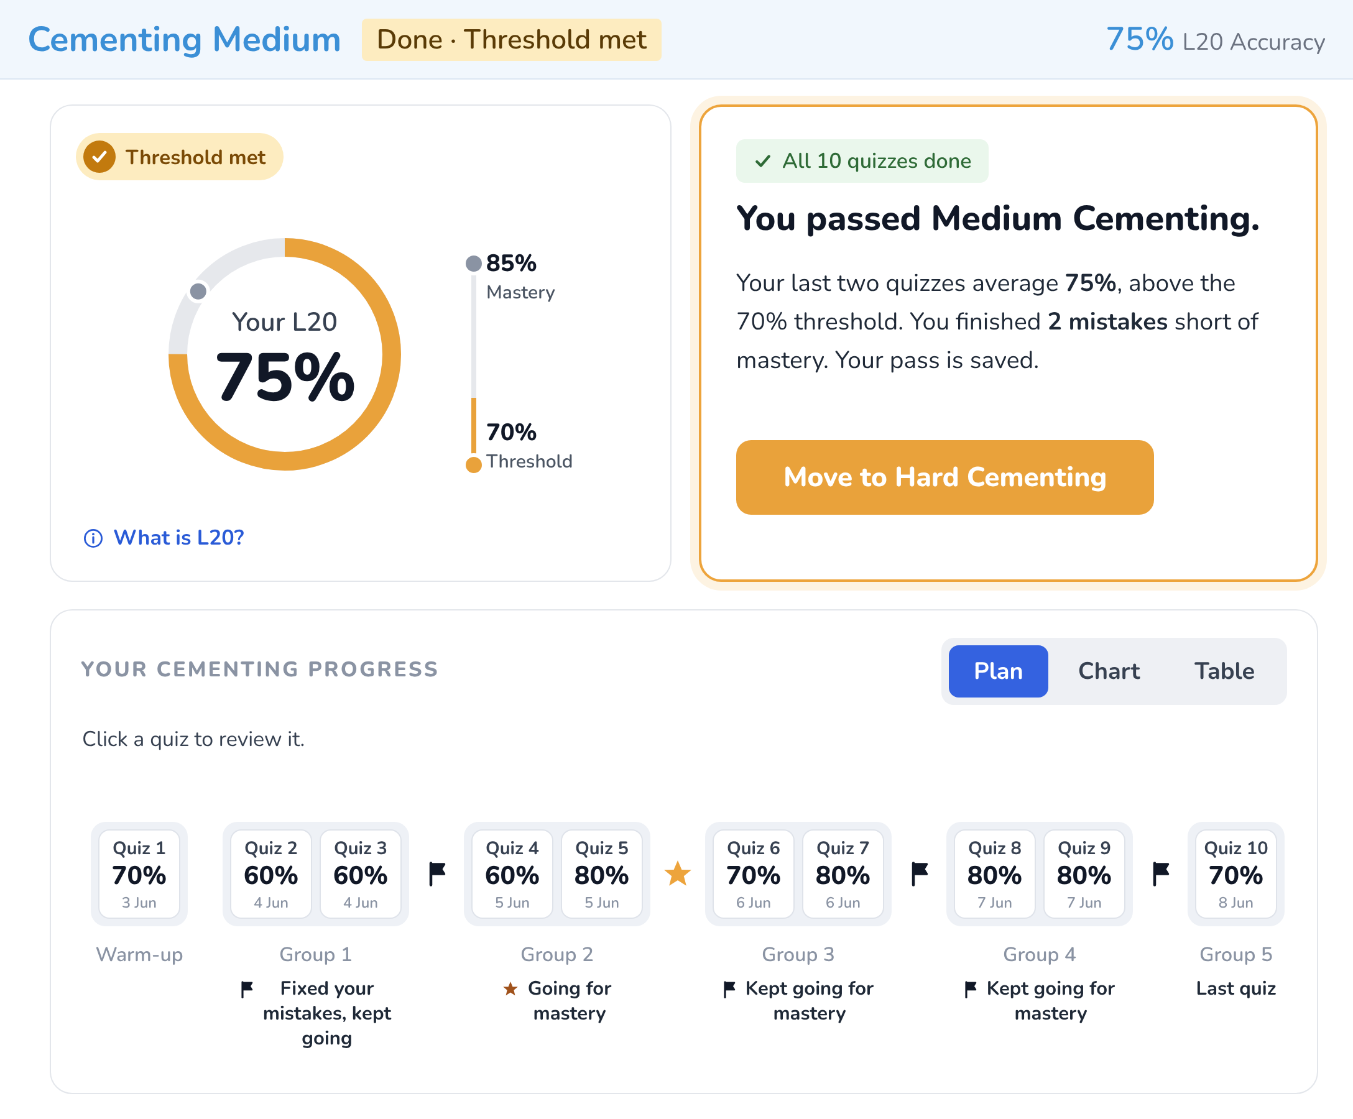Click the 75% value inside the L20 ring
The image size is (1353, 1119).
point(285,377)
